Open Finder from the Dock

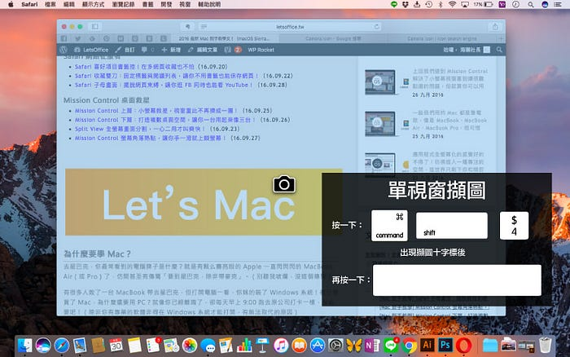24,345
